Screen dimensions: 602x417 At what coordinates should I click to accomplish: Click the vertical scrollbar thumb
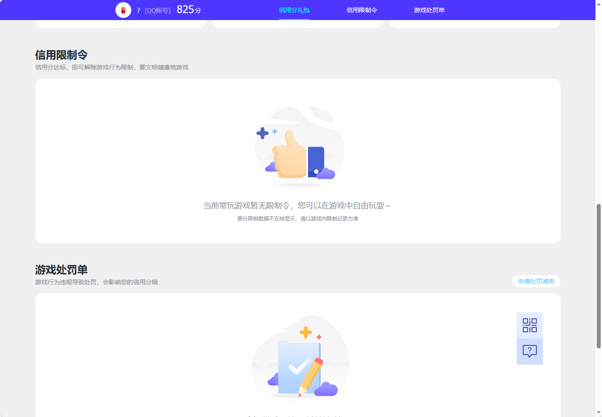[598, 276]
